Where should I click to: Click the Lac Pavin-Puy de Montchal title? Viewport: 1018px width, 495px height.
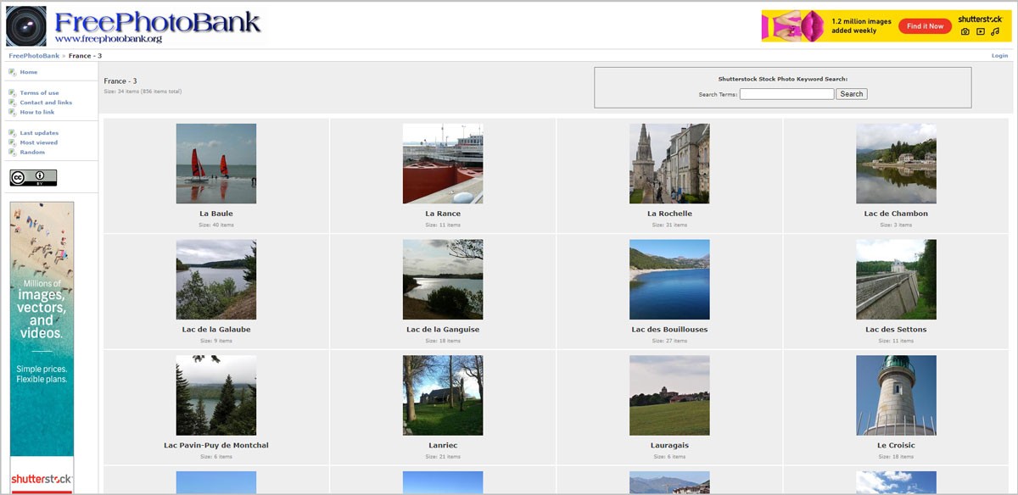(x=216, y=446)
